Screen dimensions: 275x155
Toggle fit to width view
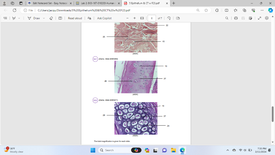pos(142,18)
